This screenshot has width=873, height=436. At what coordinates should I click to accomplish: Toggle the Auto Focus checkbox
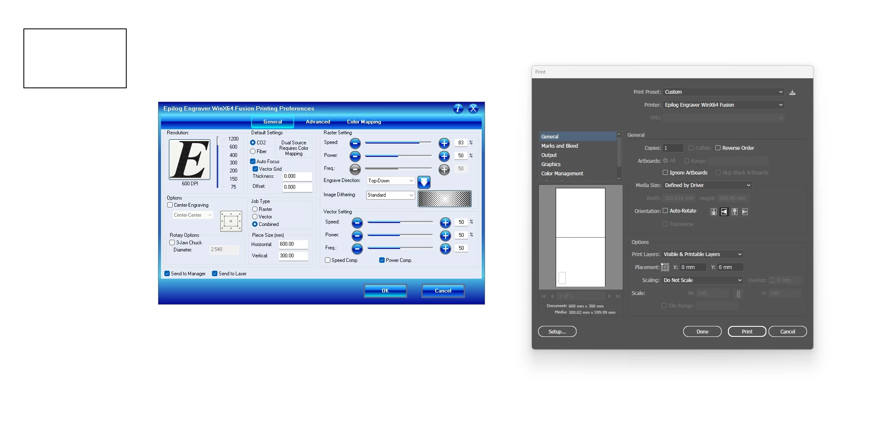click(253, 162)
